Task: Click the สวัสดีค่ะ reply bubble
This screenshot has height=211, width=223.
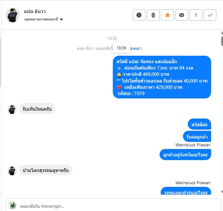Action: click(x=199, y=124)
